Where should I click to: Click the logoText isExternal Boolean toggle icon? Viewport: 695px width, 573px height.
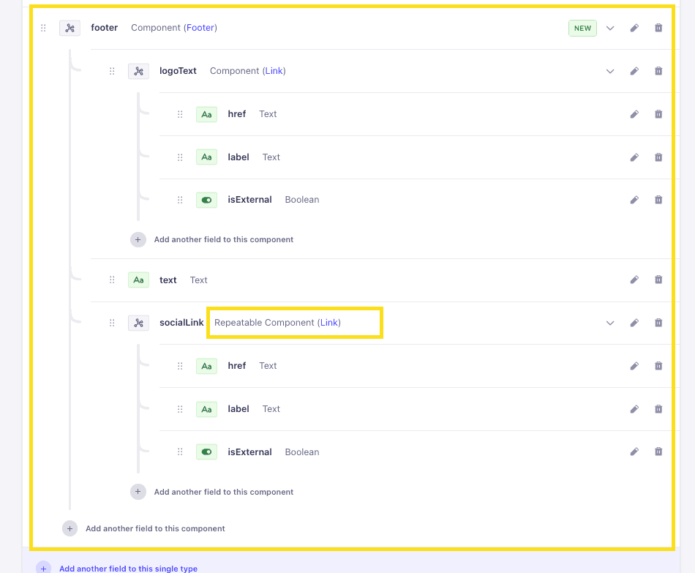206,200
